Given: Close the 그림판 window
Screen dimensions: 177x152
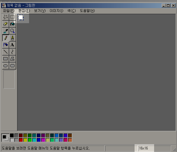Looking at the screenshot, I should tap(173, 6).
